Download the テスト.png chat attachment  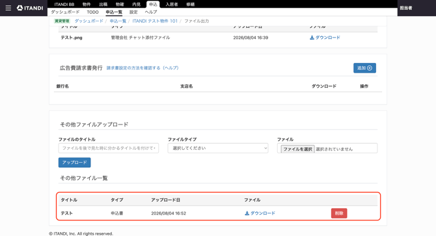tap(325, 38)
